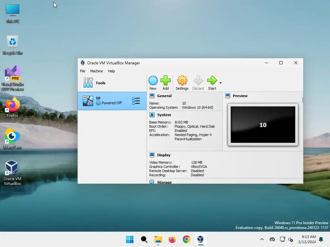Select Visual Studio 2022 Preview desktop shortcut
Screen dimensions: 330x247
[x=13, y=78]
